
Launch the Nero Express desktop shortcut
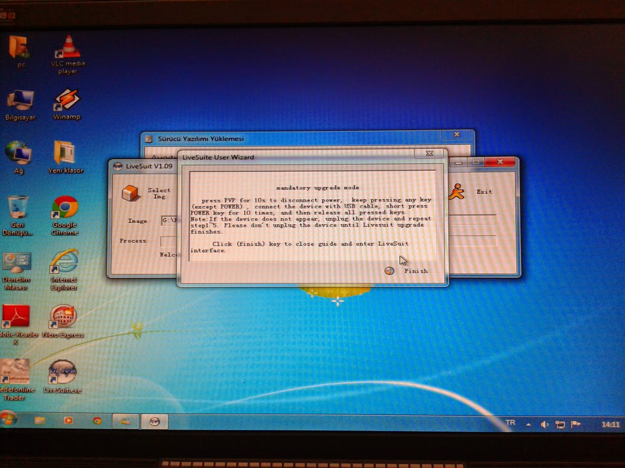[63, 321]
